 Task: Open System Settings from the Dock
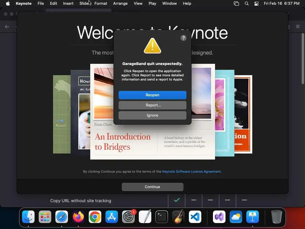click(x=128, y=217)
